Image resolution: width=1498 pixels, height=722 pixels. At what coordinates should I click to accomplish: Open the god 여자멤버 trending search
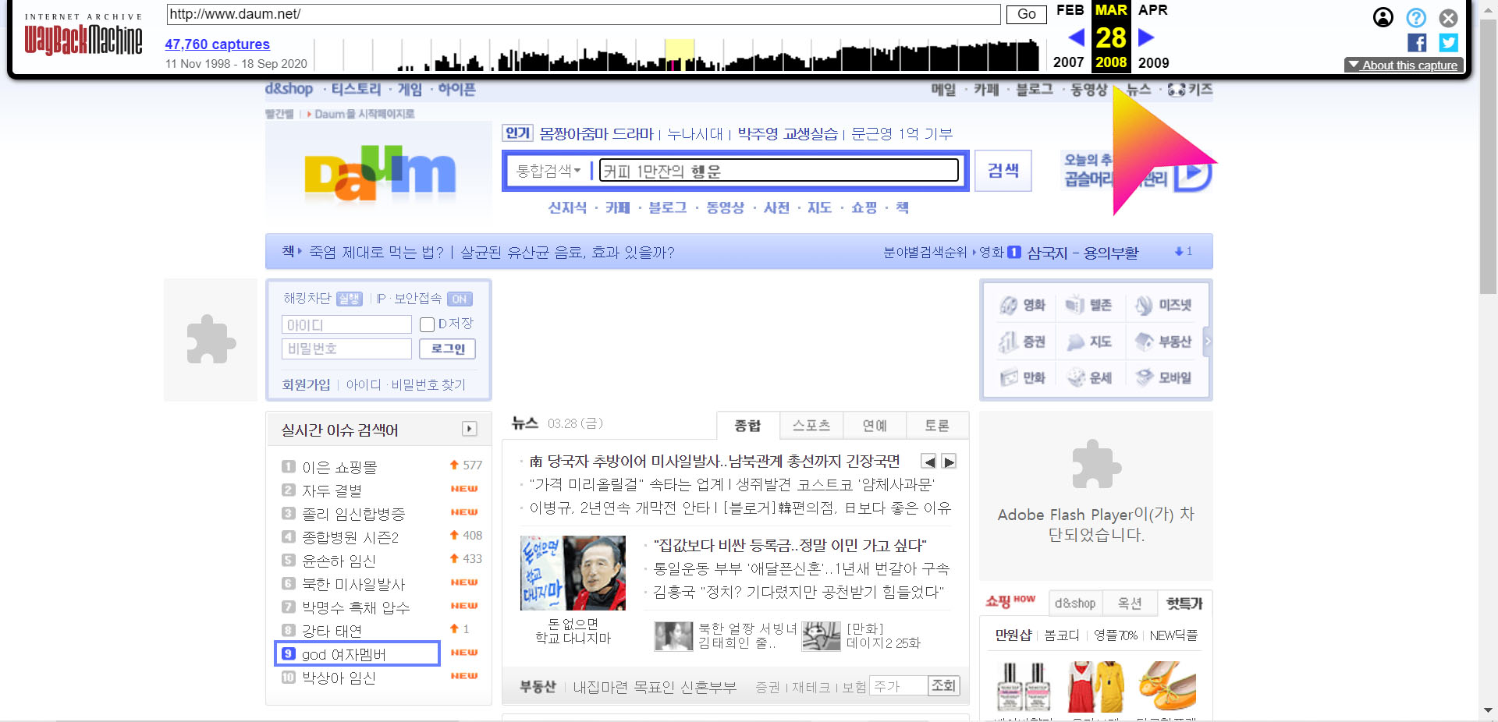pyautogui.click(x=344, y=654)
